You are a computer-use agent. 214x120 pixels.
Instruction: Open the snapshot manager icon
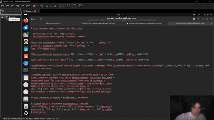point(55,6)
